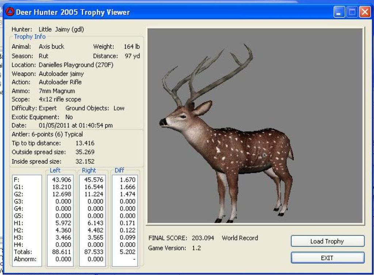374x275 pixels.
Task: Click outside spread size value 35.269
Action: tap(85, 152)
